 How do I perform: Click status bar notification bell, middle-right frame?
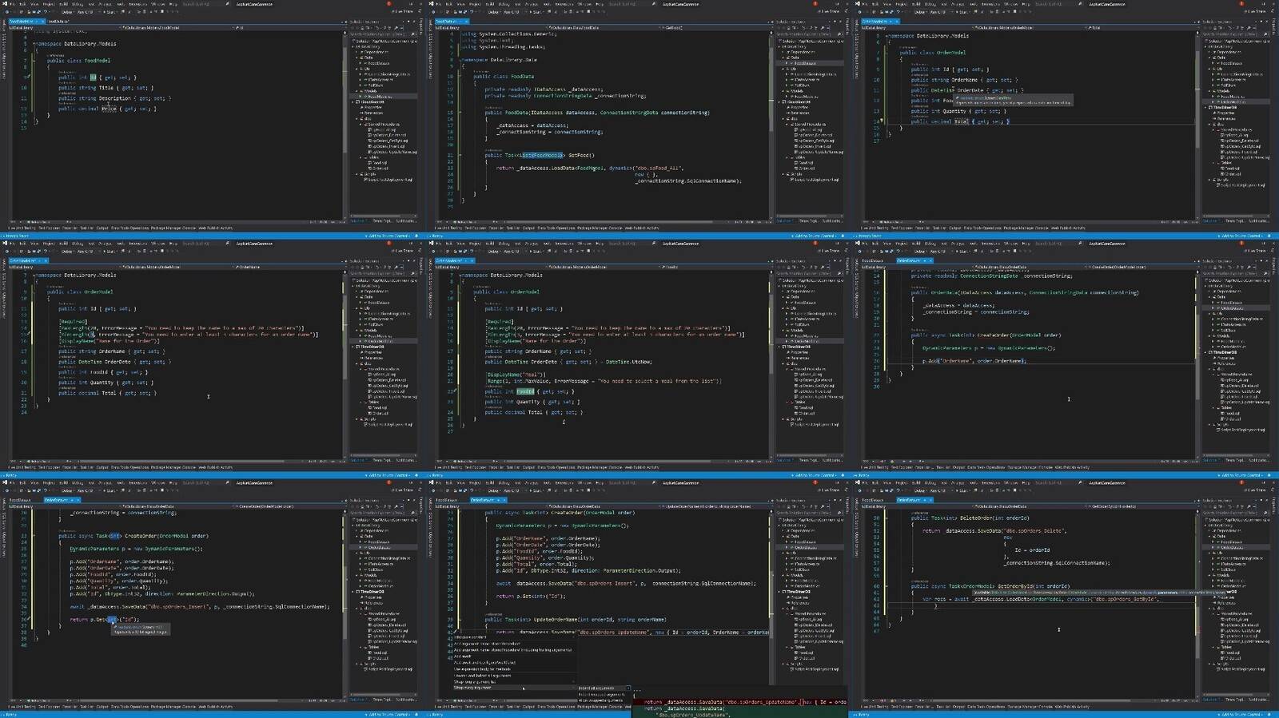coord(1269,475)
